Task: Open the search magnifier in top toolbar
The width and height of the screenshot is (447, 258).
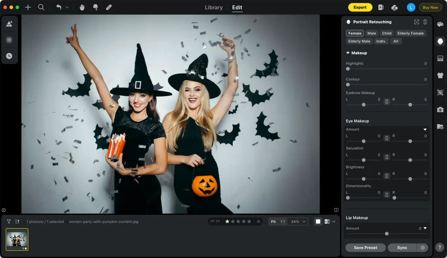Action: 41,7
